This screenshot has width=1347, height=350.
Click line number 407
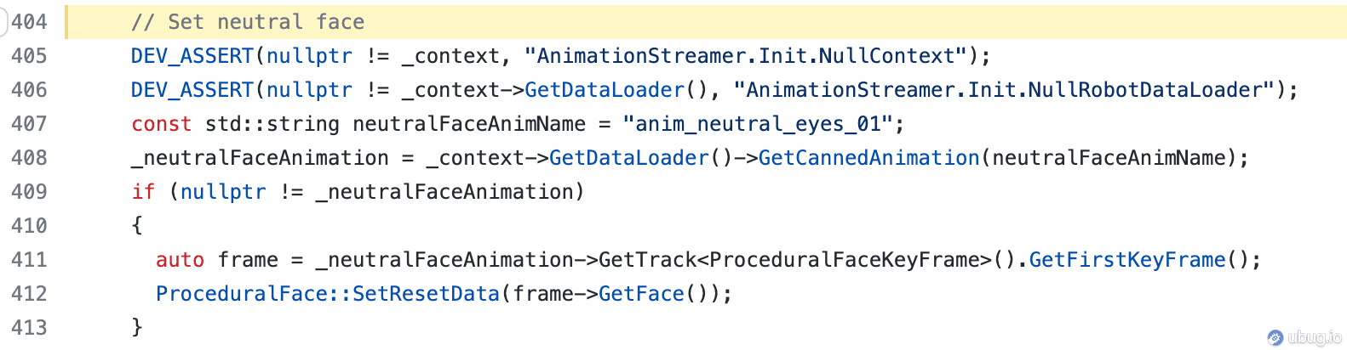tap(29, 124)
